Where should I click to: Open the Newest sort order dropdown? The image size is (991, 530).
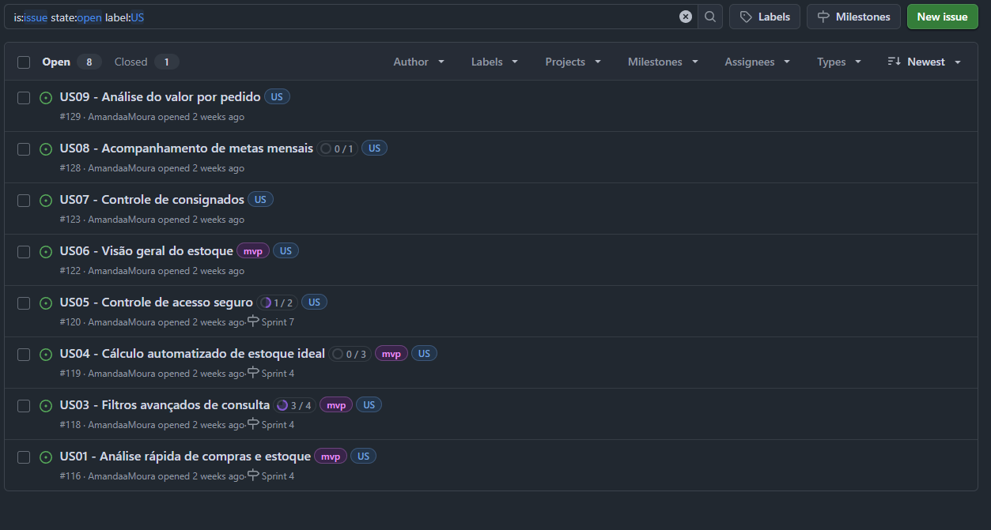(x=925, y=62)
